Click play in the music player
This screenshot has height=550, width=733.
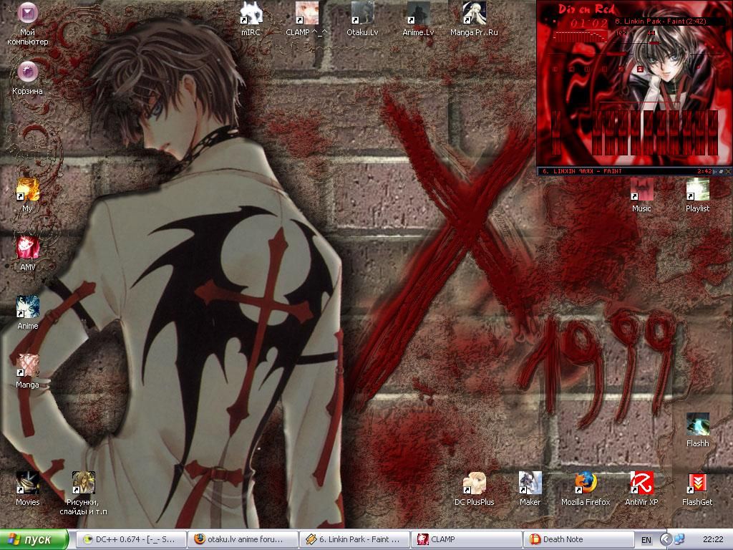tap(571, 69)
